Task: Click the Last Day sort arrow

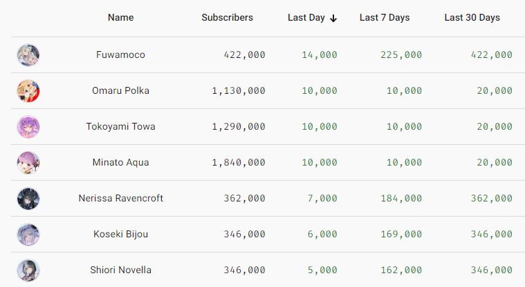Action: [333, 18]
